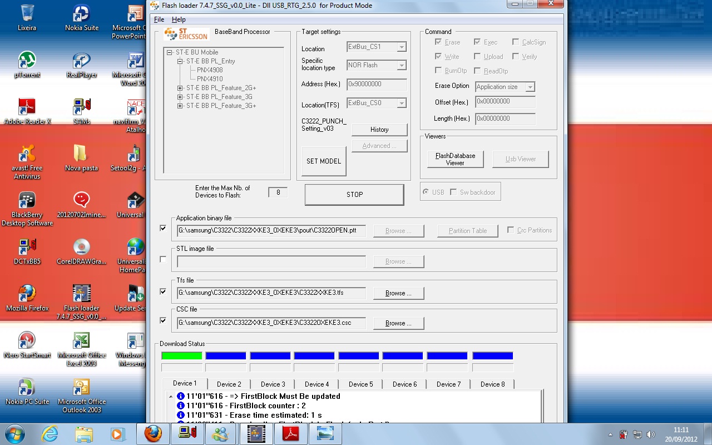712x445 pixels.
Task: Open Windows Media Player taskbar icon
Action: click(x=117, y=433)
